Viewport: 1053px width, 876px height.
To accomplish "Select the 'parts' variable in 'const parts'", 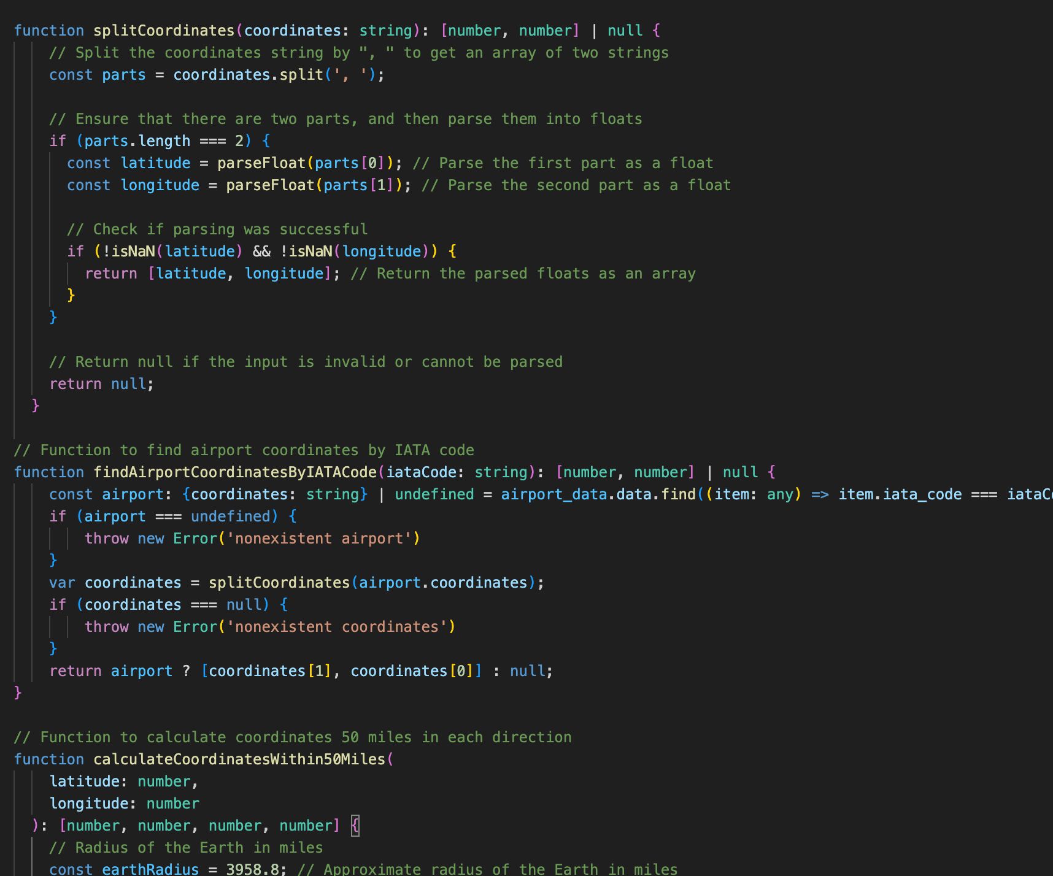I will pos(124,75).
